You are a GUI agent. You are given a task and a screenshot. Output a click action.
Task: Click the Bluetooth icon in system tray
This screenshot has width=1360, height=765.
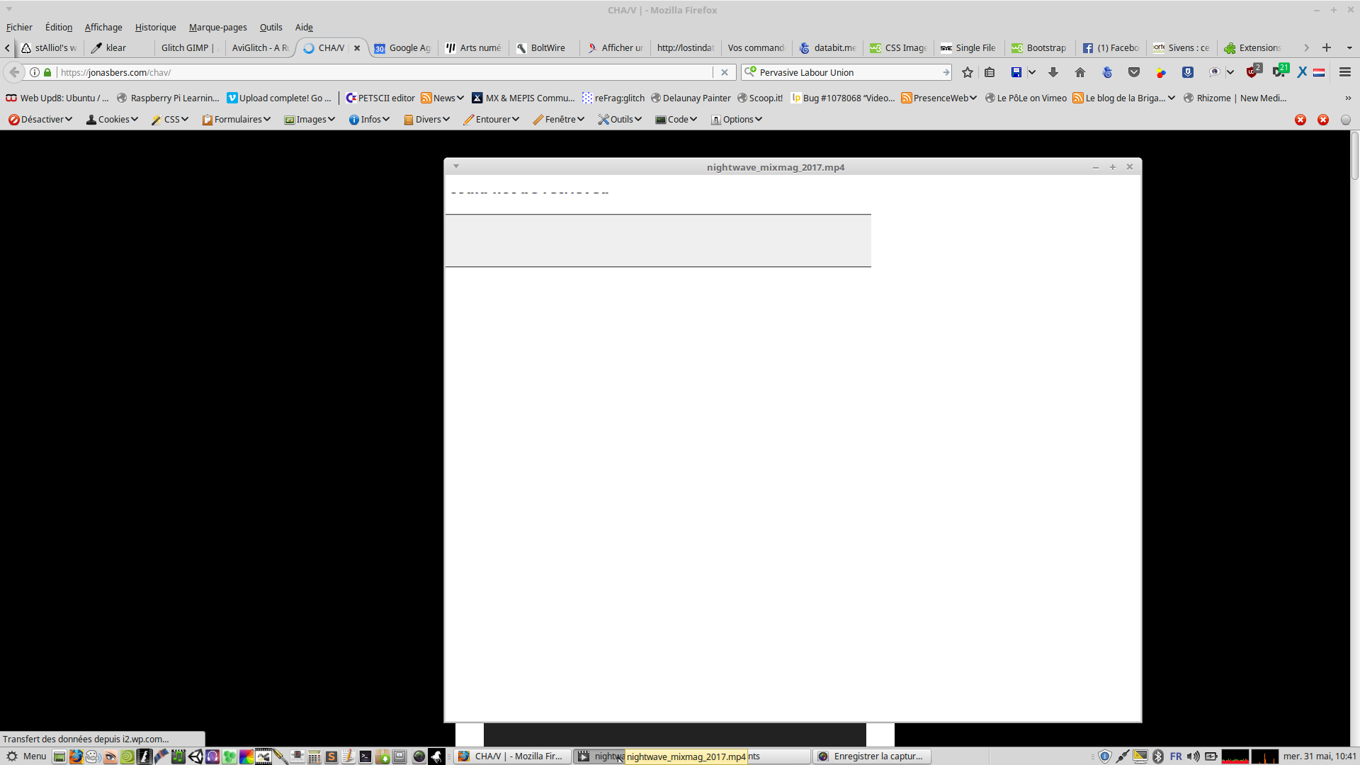[x=1158, y=756]
